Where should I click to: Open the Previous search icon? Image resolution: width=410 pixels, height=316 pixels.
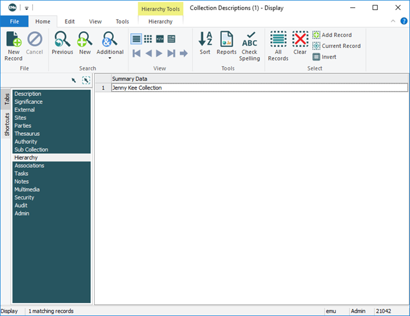pos(62,45)
